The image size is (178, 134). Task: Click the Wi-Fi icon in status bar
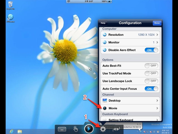click(x=69, y=1)
